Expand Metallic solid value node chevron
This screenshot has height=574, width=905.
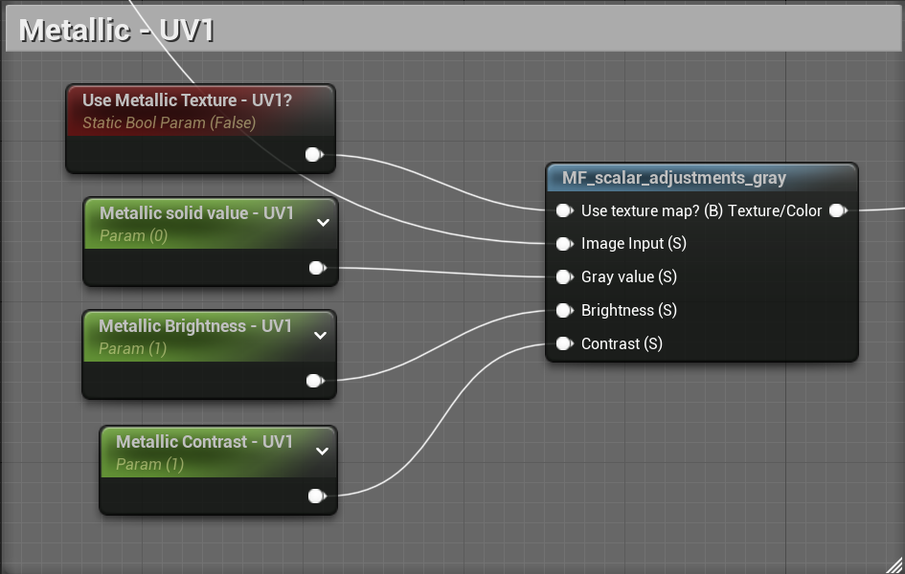tap(324, 223)
